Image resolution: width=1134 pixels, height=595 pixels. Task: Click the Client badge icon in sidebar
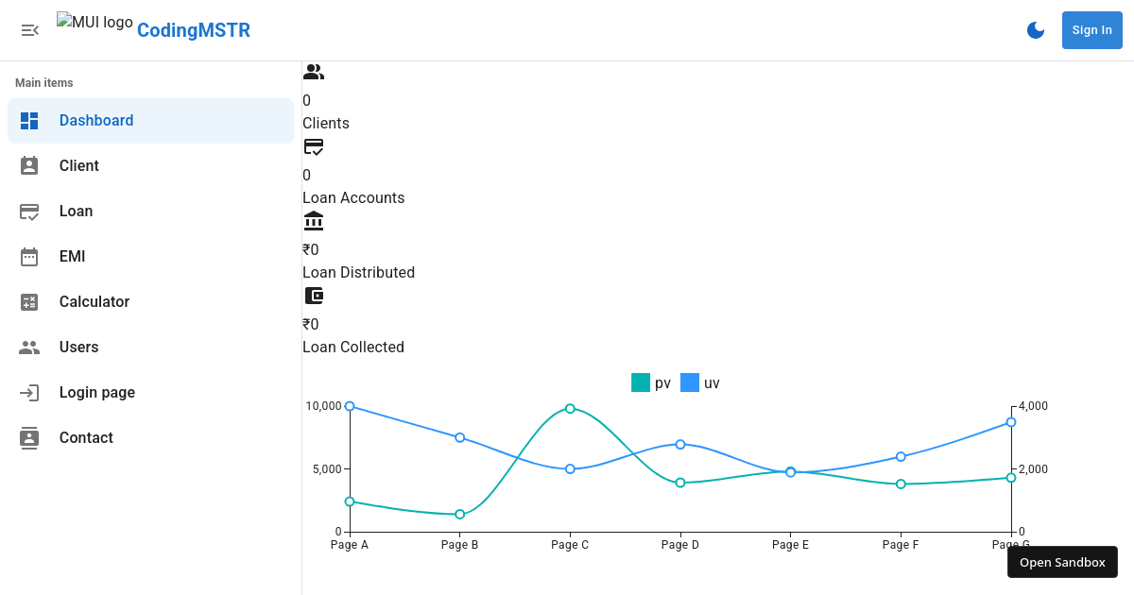(29, 165)
